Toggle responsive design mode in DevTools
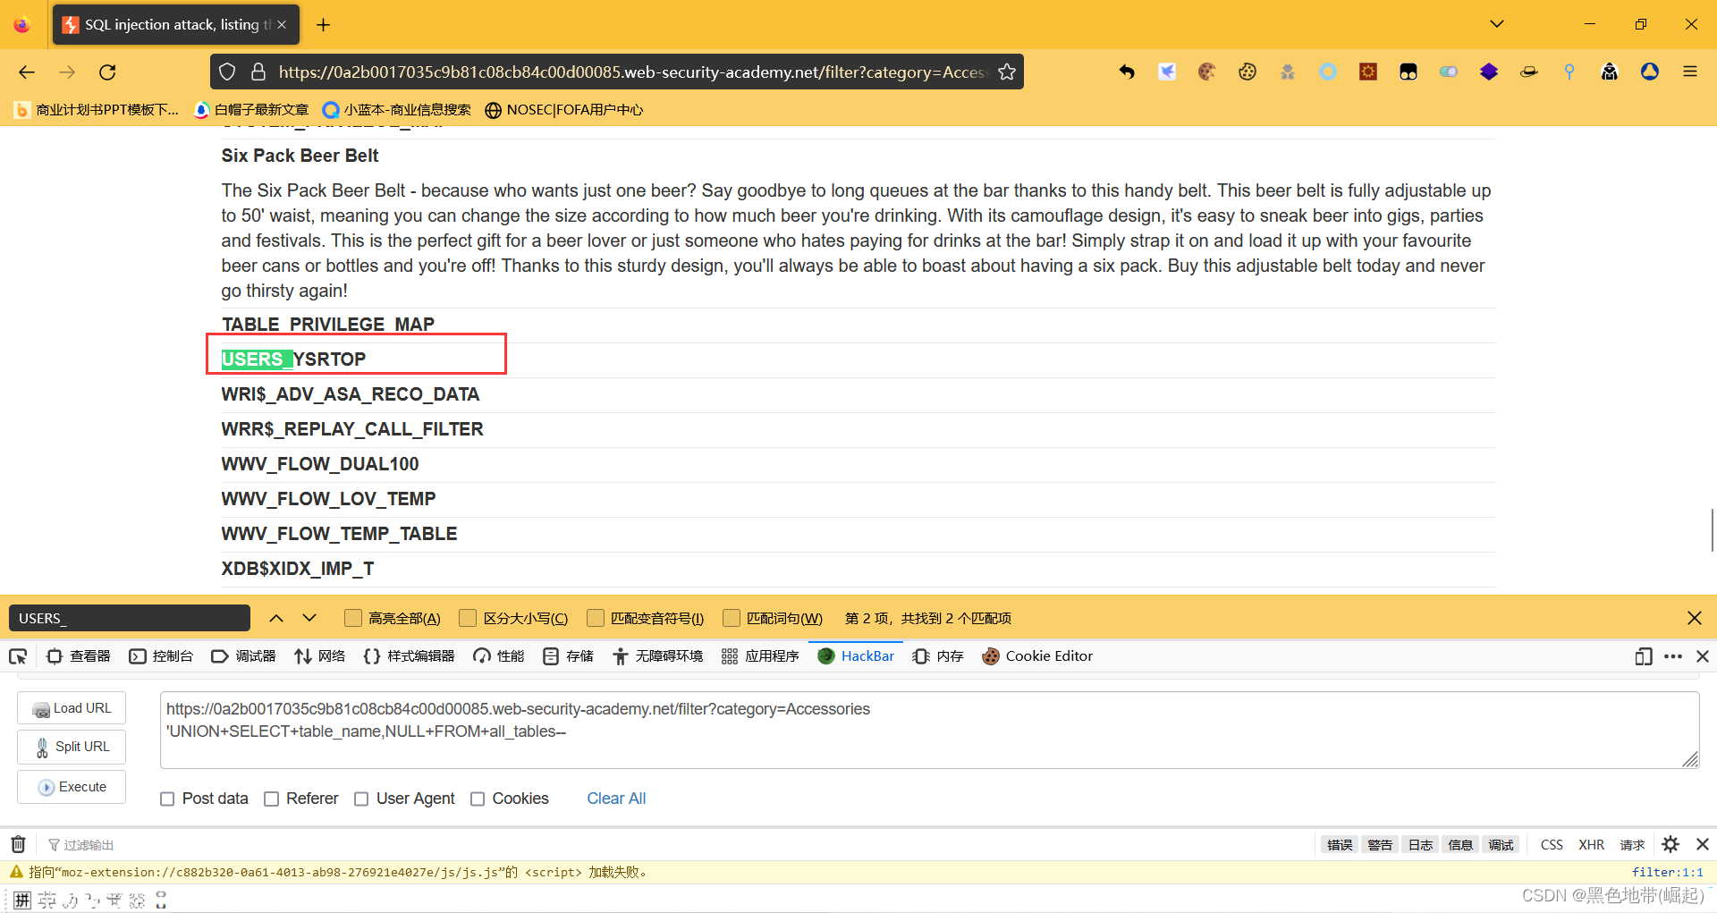 [x=1644, y=656]
